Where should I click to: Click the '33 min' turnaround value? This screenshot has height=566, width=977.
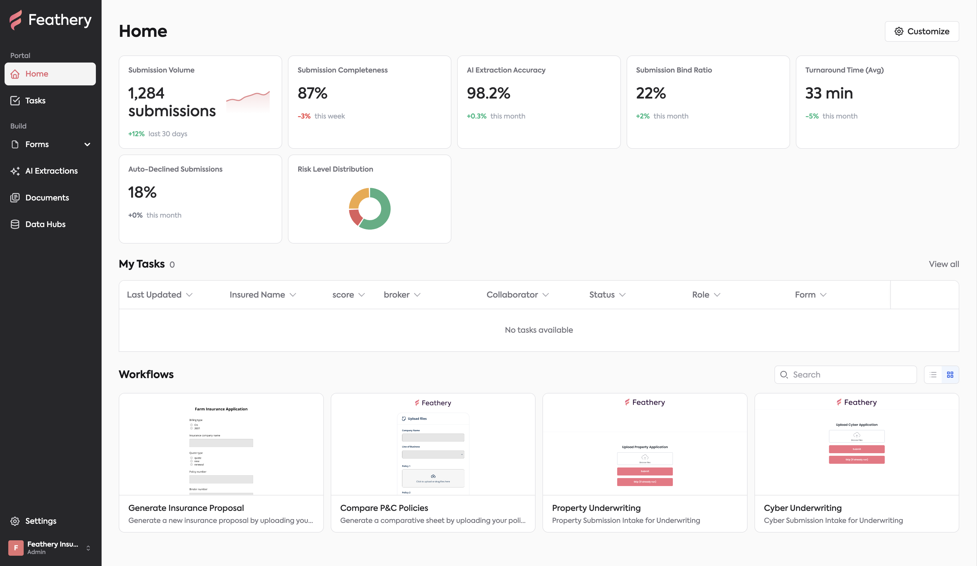tap(829, 93)
